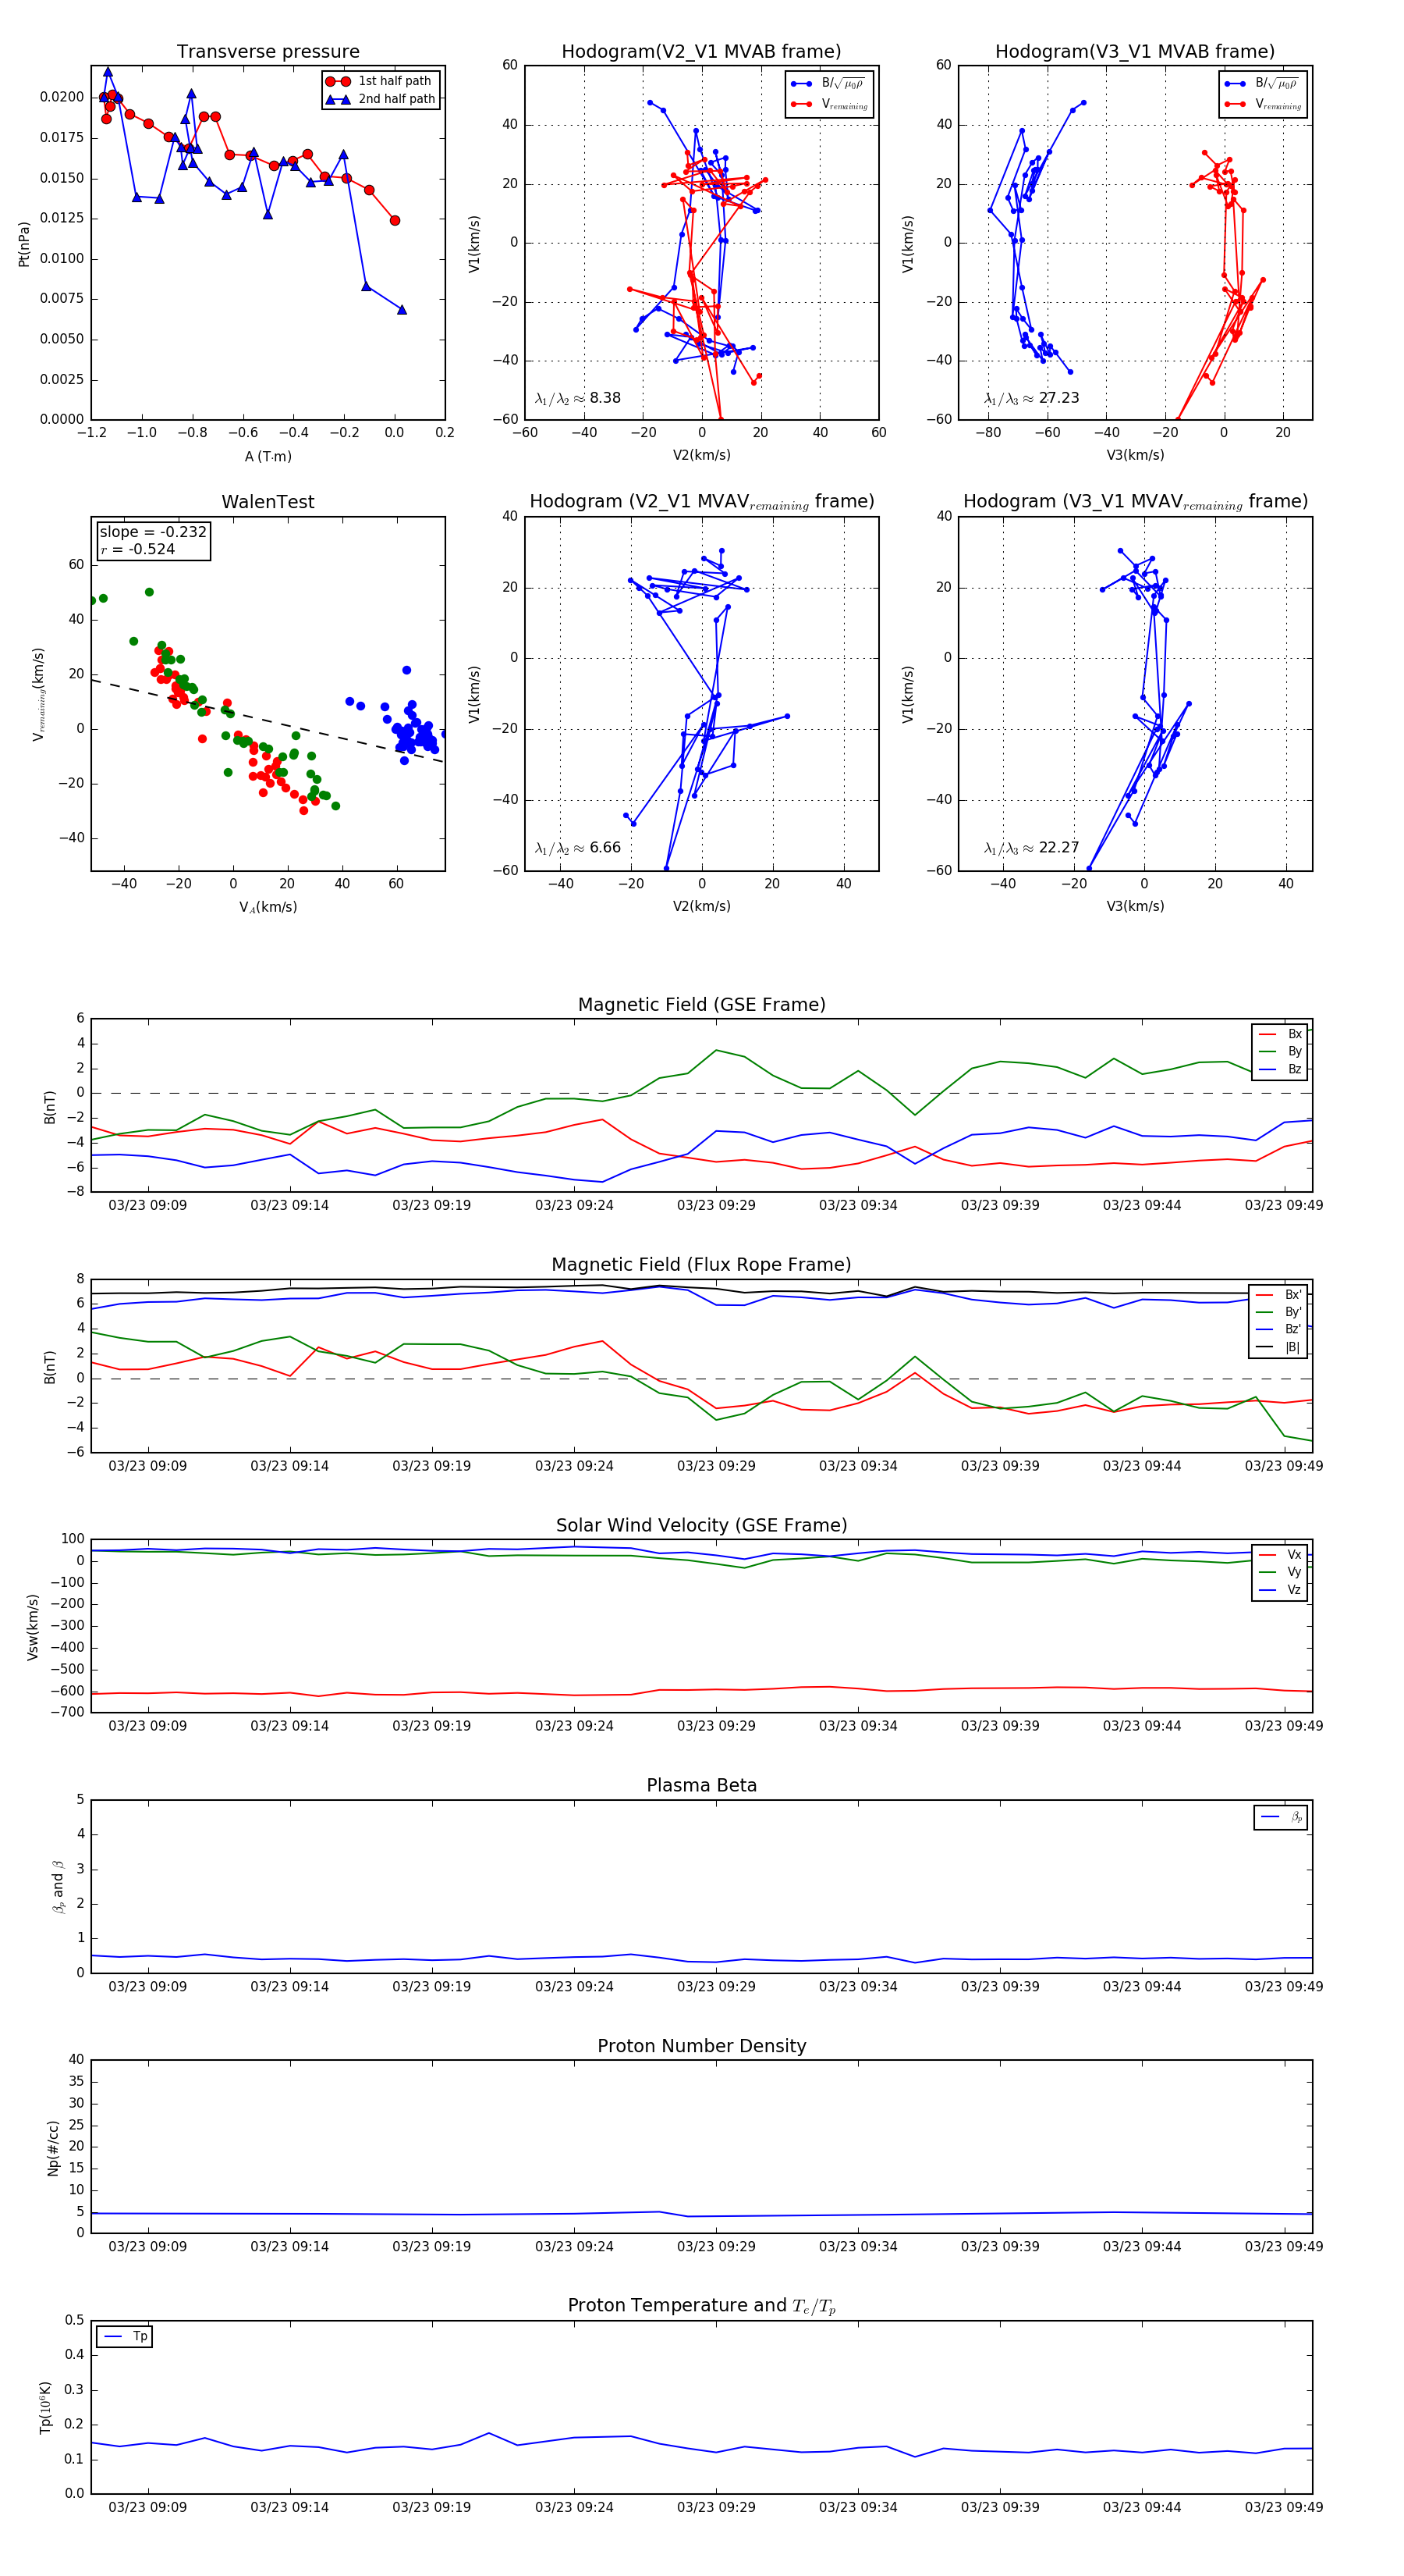Image resolution: width=1404 pixels, height=2576 pixels.
Task: Click "V2(km/s)" x-axis label under V2_V1 MVAB hodogram
Action: [701, 456]
